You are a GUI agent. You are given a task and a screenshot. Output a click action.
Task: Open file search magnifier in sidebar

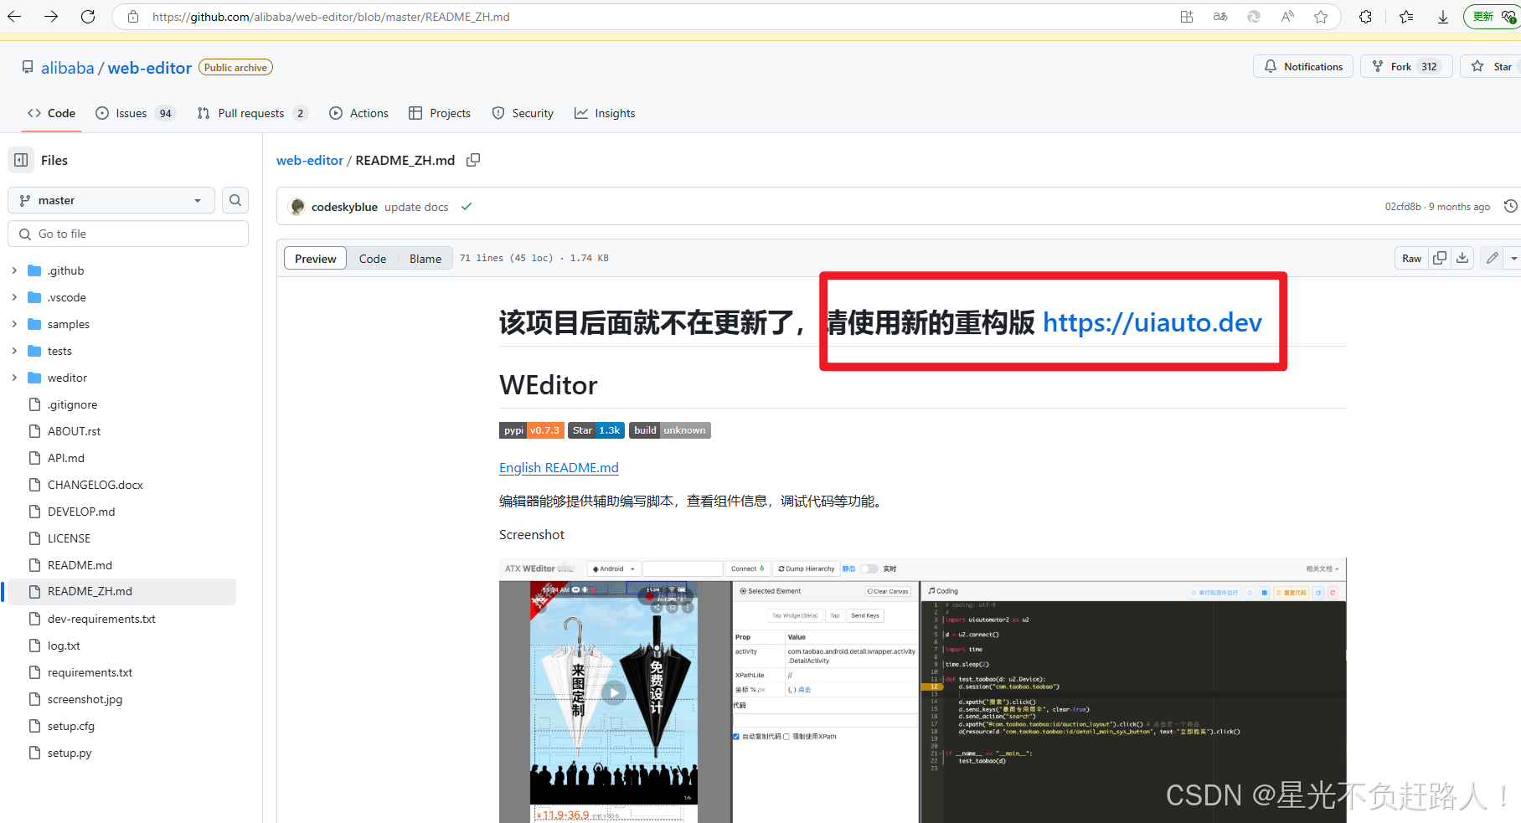pos(235,200)
